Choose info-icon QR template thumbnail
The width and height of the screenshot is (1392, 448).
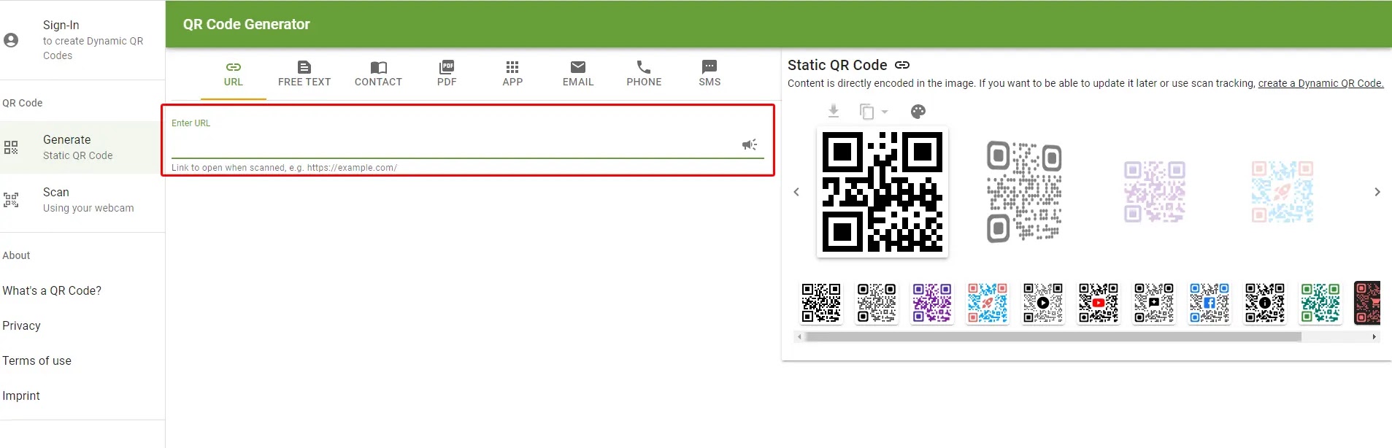point(1265,303)
